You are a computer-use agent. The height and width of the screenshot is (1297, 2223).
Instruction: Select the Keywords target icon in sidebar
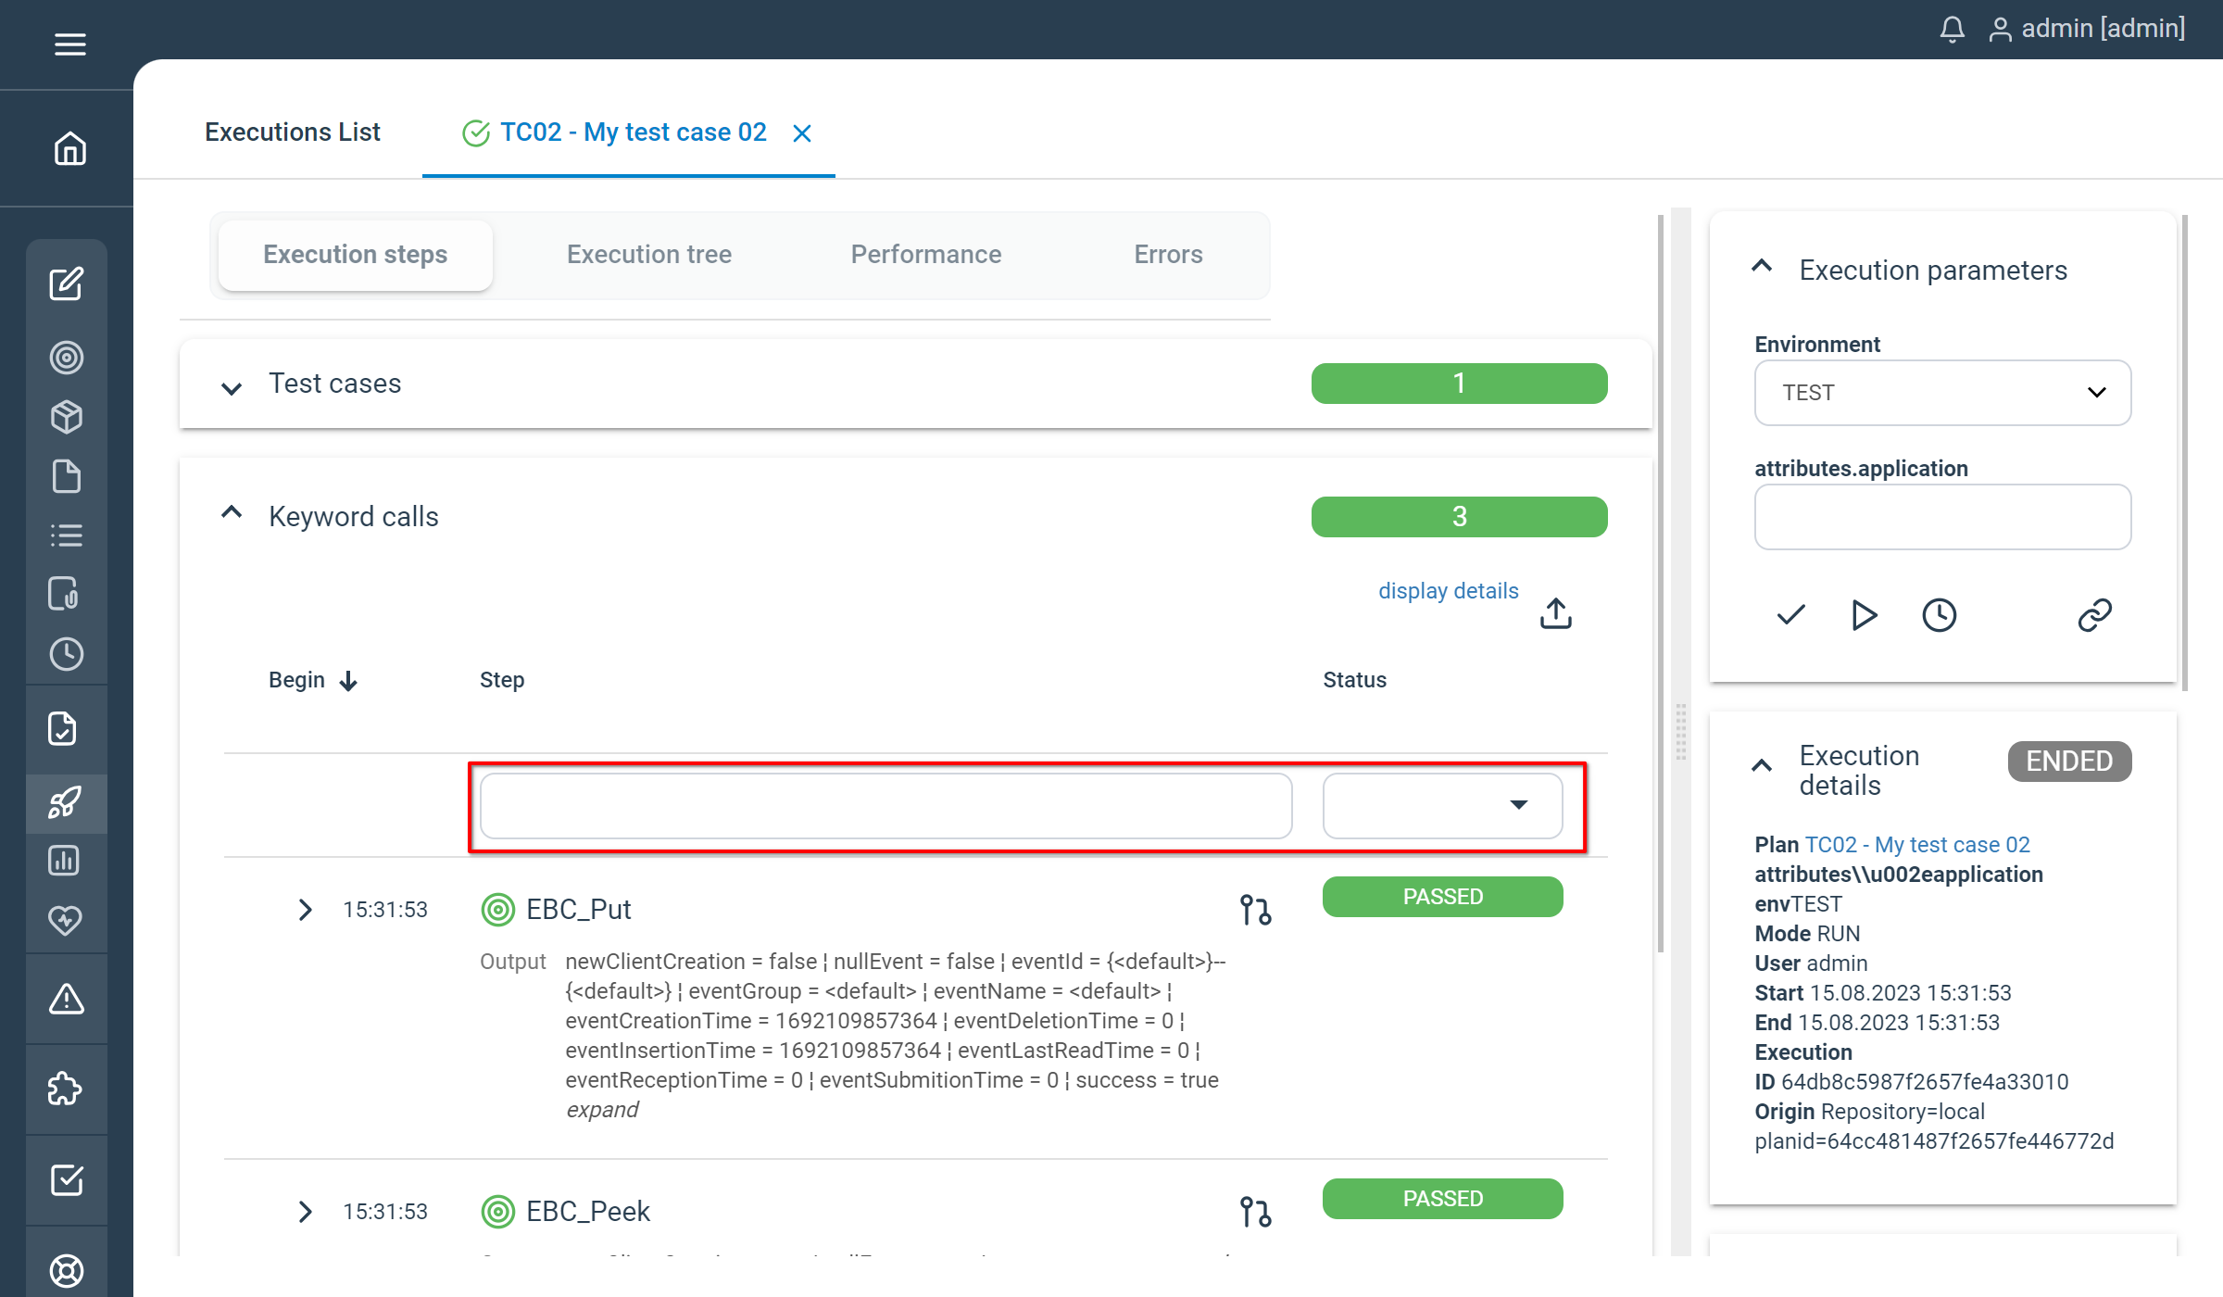coord(67,358)
